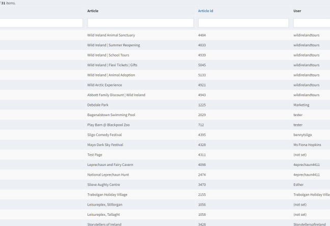Click '(not set)' user in Stillorgan row
The image size is (330, 226).
[300, 205]
